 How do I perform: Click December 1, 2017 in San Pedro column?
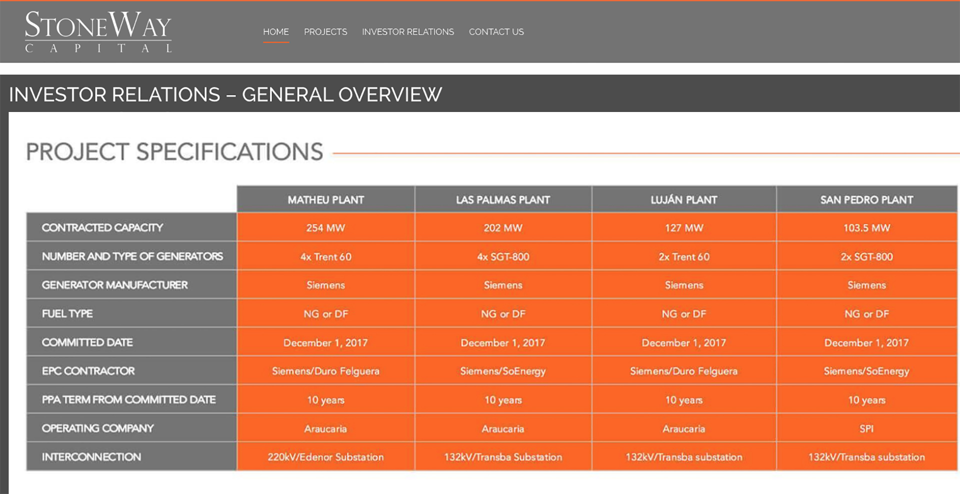(867, 342)
